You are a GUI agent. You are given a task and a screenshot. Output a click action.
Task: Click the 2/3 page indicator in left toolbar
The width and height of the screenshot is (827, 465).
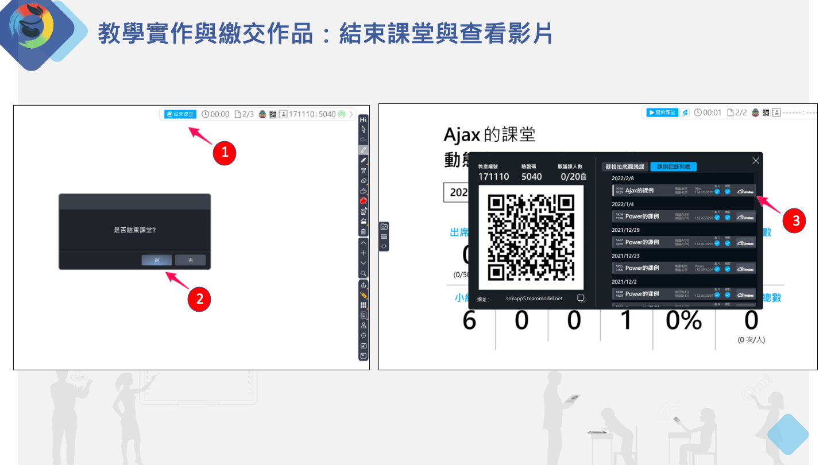[244, 114]
